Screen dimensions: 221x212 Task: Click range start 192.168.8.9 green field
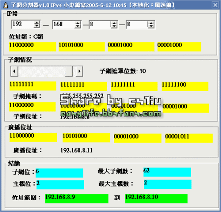(x=77, y=199)
